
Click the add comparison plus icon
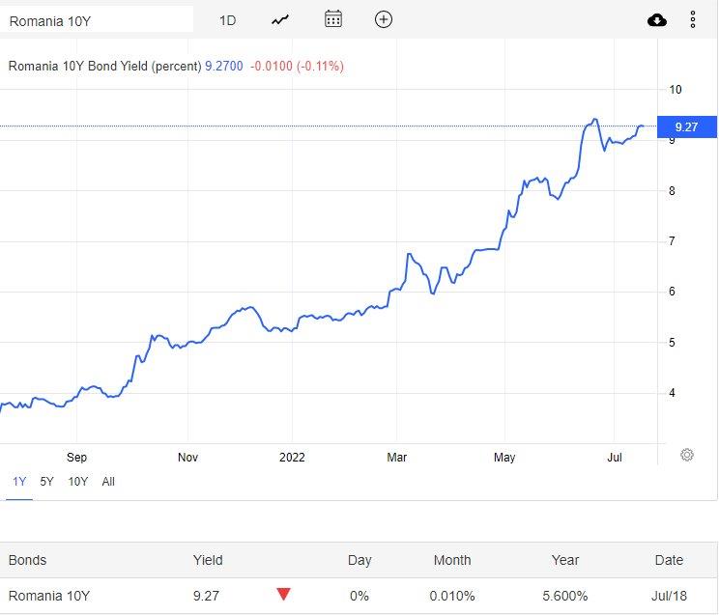[x=384, y=19]
